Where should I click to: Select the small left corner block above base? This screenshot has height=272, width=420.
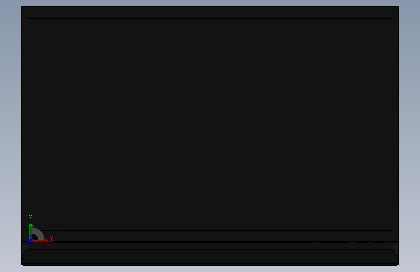tap(25, 247)
